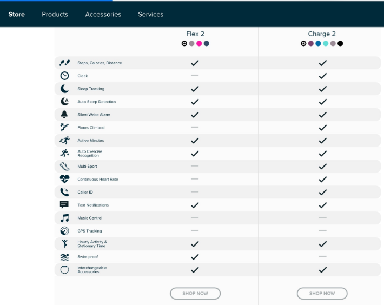Viewport: 384px width, 305px height.
Task: Click the 'Interchangeable Accessories' label
Action: click(x=92, y=270)
